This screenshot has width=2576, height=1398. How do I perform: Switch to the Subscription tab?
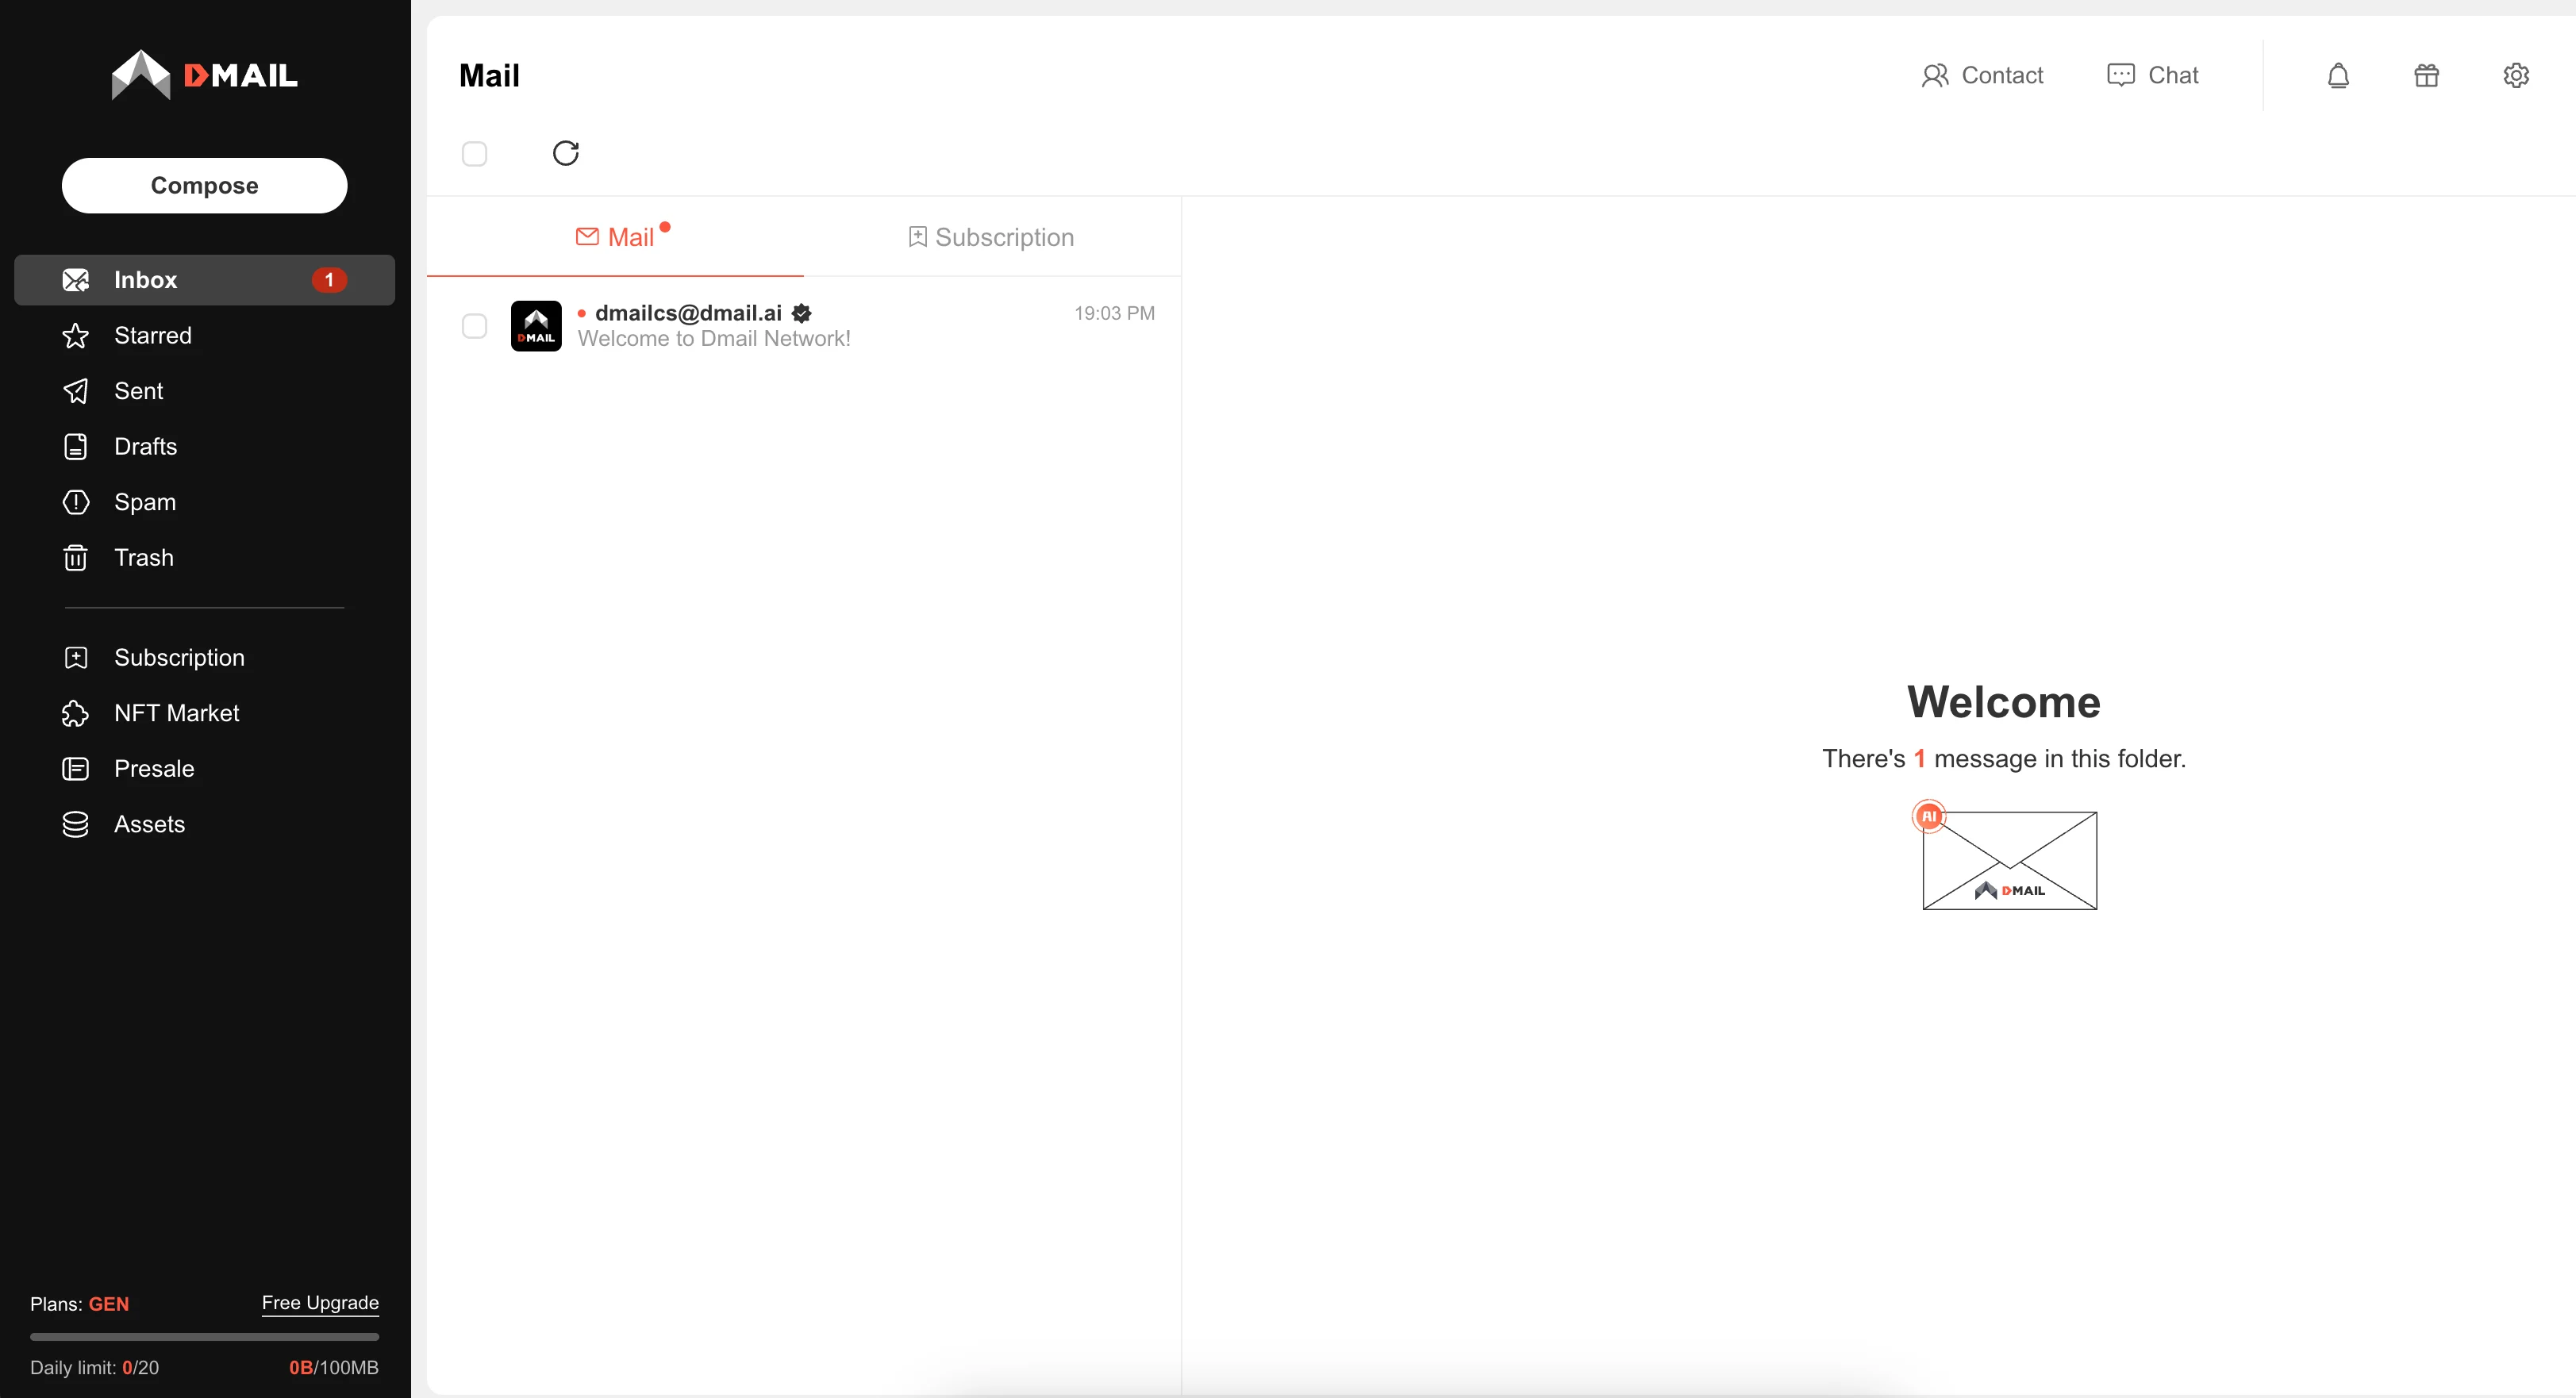991,238
